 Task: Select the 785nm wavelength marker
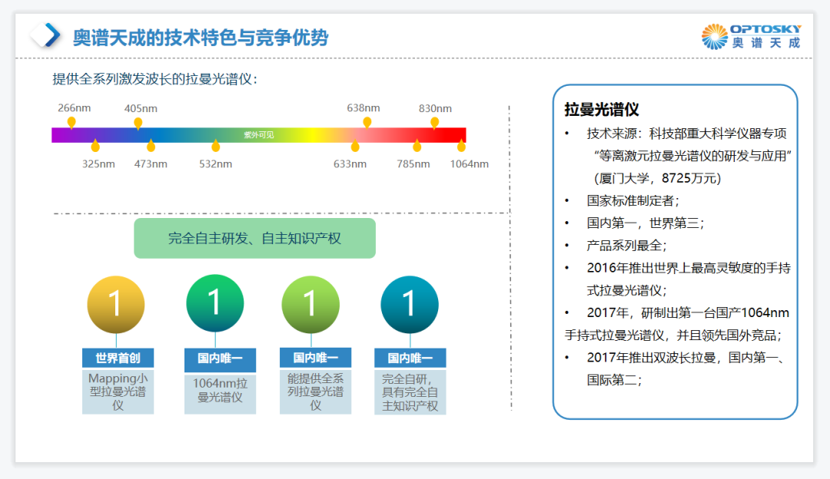(417, 145)
